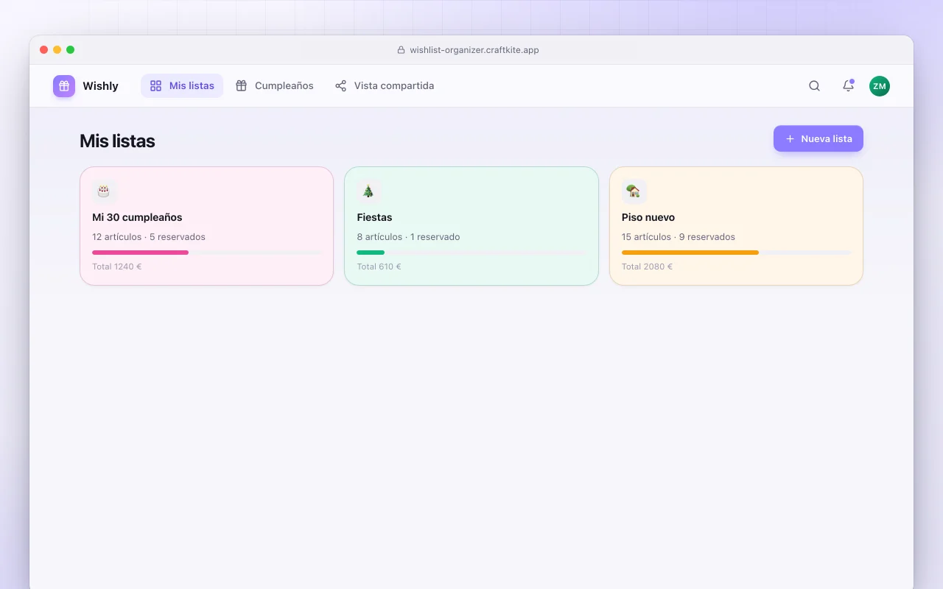Click the Christmas tree icon on Fiestas
943x589 pixels.
click(x=368, y=191)
